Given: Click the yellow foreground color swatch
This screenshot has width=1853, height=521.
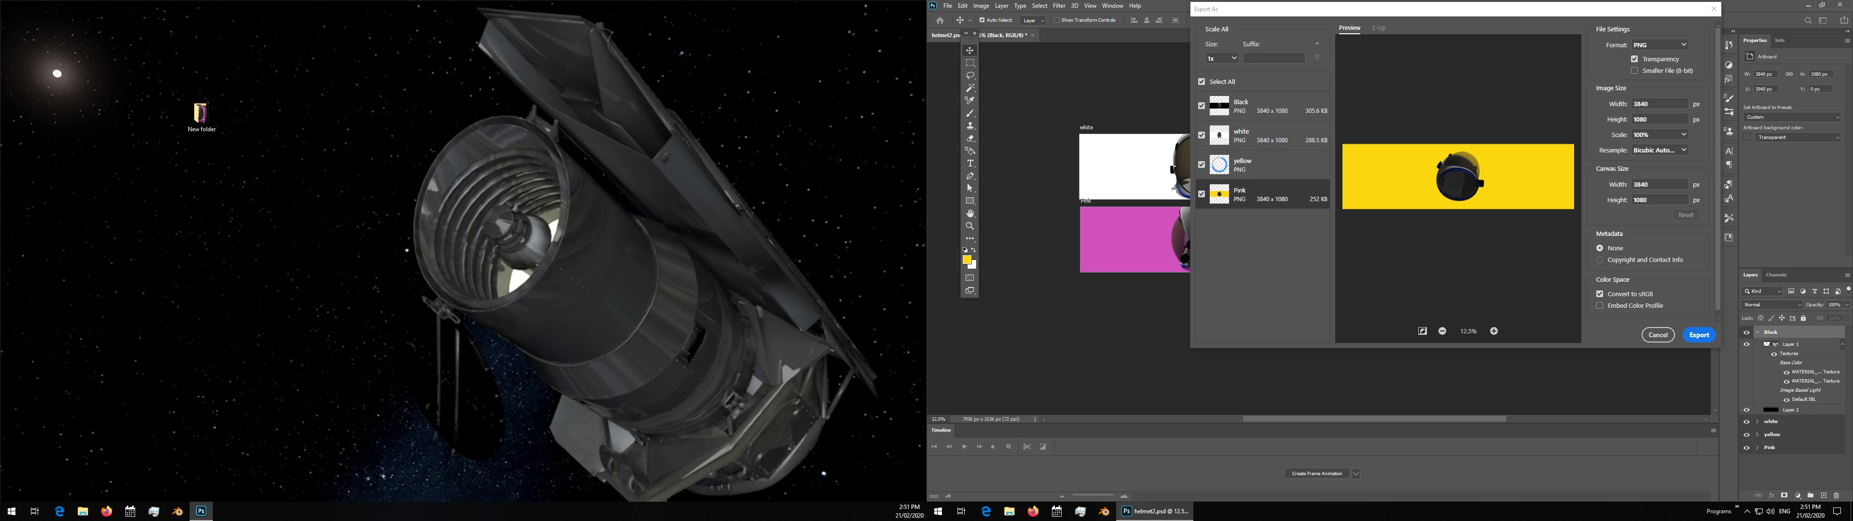Looking at the screenshot, I should [967, 260].
